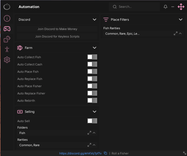Collapse the Farm section chevron
The height and width of the screenshot is (156, 187).
tap(95, 48)
